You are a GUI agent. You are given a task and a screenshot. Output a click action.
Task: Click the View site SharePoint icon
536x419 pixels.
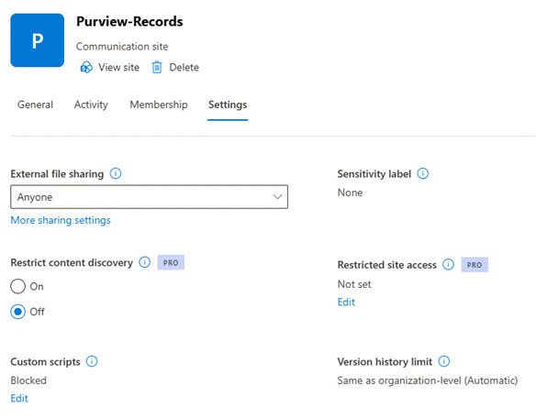[x=86, y=67]
